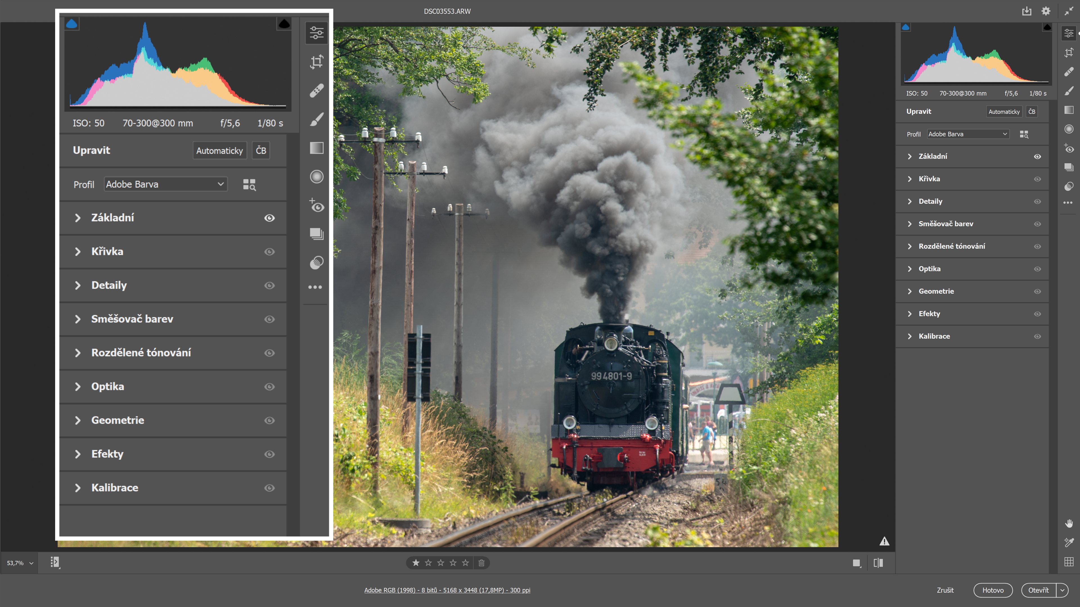The width and height of the screenshot is (1080, 607).
Task: Click the DSC03553.ARW file name title
Action: [x=447, y=11]
